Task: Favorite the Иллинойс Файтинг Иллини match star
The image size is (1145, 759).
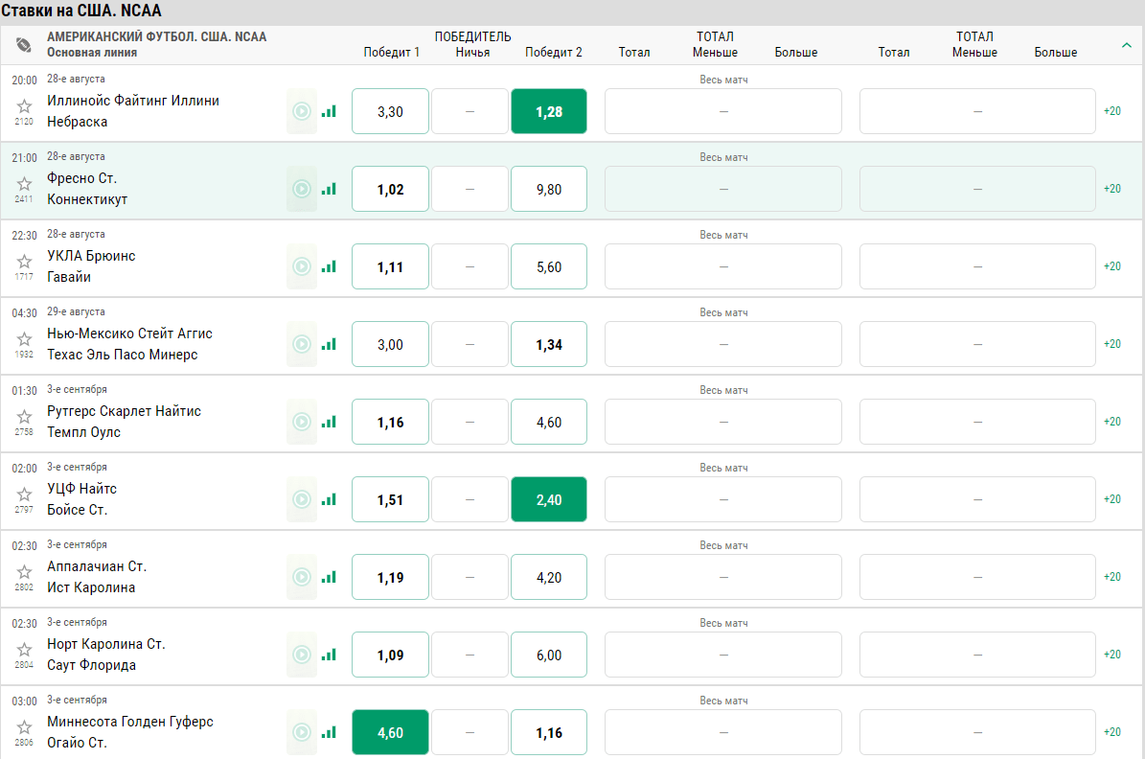Action: click(24, 106)
